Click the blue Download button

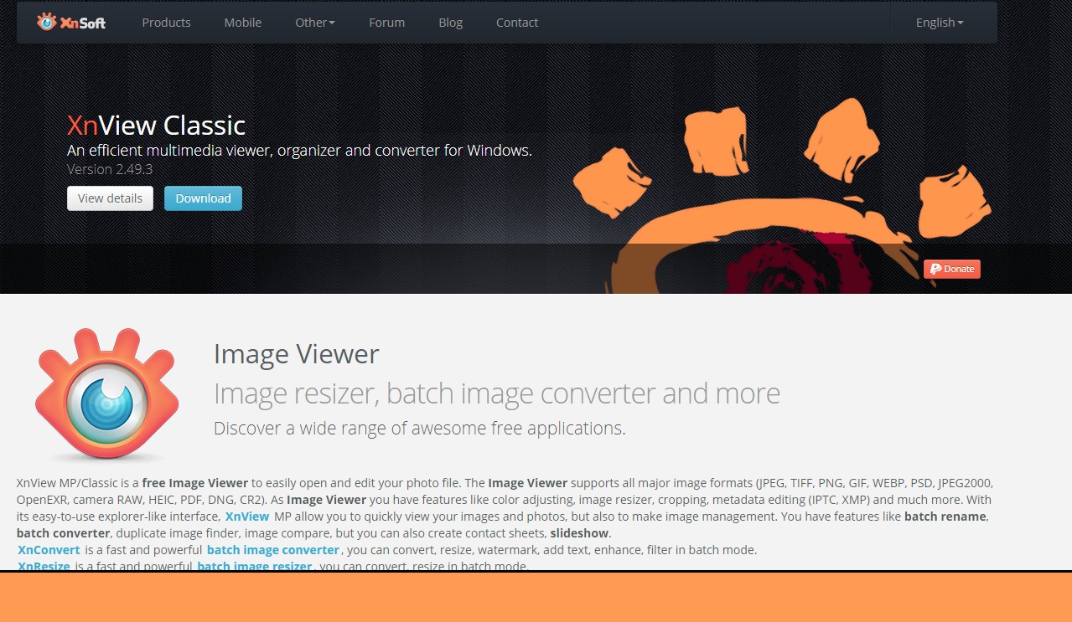pyautogui.click(x=203, y=198)
